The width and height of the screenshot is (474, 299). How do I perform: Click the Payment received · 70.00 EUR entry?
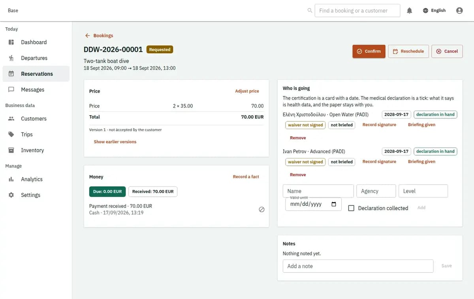click(120, 206)
